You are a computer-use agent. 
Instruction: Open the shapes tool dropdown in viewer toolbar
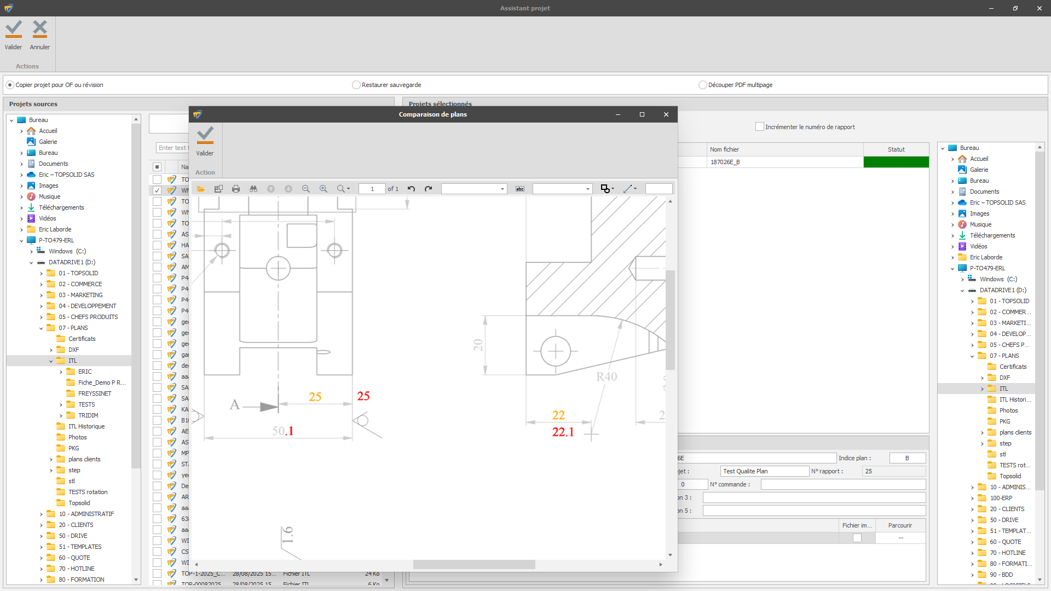613,189
